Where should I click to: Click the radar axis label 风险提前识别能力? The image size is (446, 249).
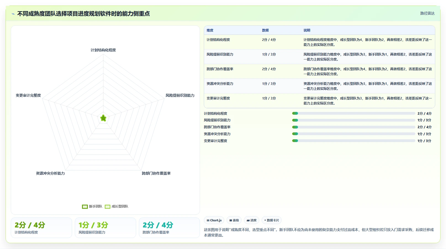click(180, 95)
